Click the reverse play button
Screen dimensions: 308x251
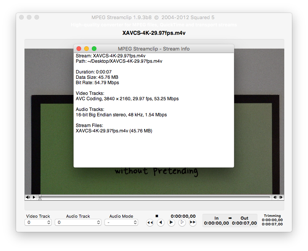click(161, 223)
